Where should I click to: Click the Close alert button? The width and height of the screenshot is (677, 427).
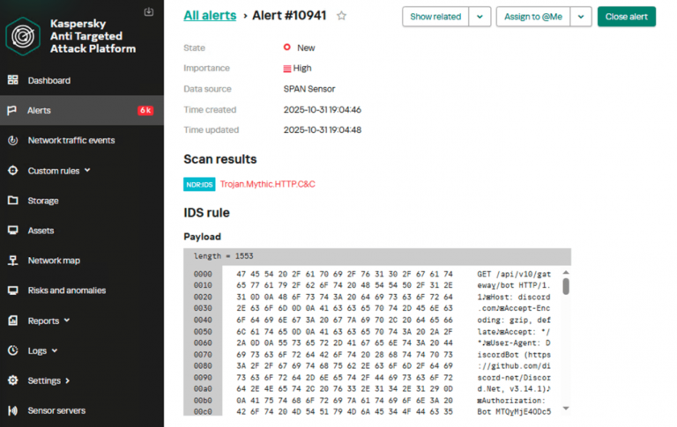[627, 17]
